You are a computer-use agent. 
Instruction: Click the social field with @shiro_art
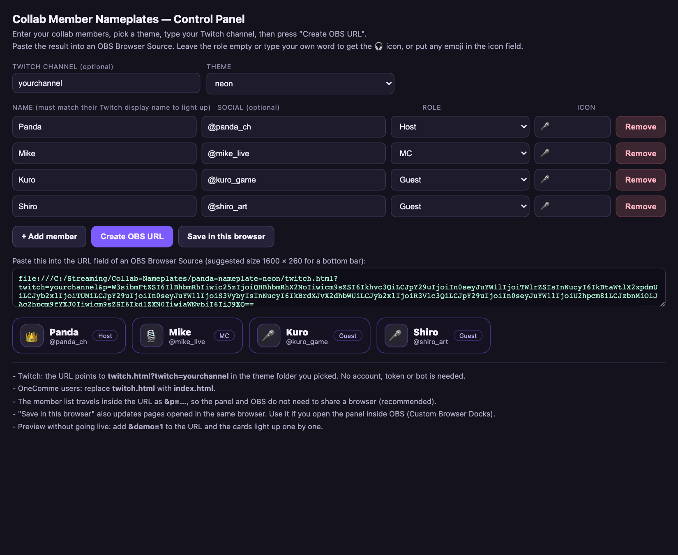pos(293,206)
